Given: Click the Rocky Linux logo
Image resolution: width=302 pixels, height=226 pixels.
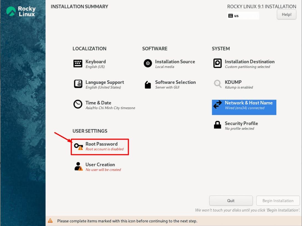Looking at the screenshot, I should 21,11.
